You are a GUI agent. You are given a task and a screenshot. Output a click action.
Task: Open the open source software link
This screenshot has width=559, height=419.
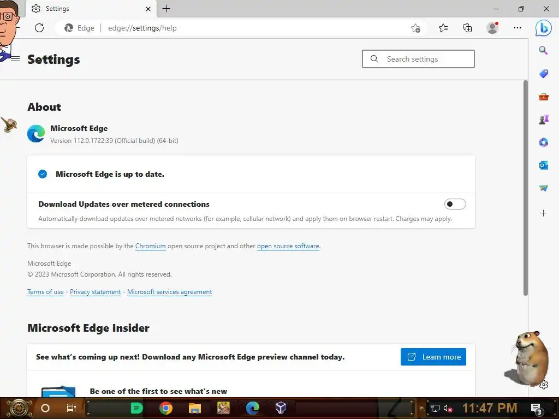pyautogui.click(x=288, y=246)
